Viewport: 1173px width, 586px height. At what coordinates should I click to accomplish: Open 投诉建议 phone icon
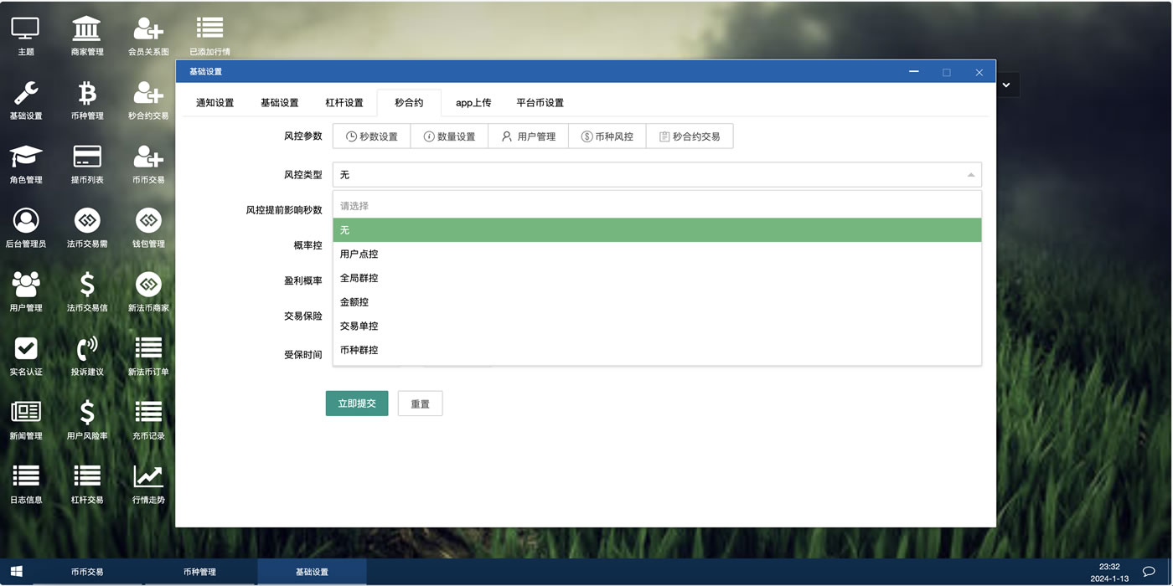coord(87,357)
